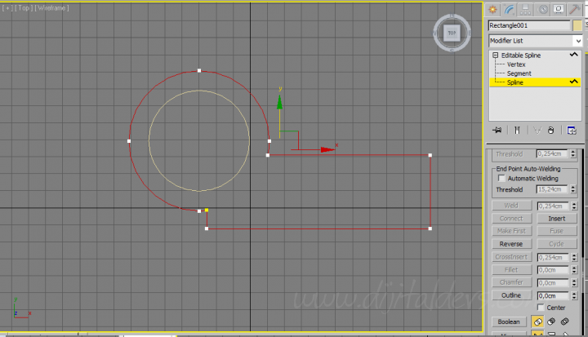This screenshot has height=337, width=588.
Task: Click Make Unique icon
Action: point(537,130)
